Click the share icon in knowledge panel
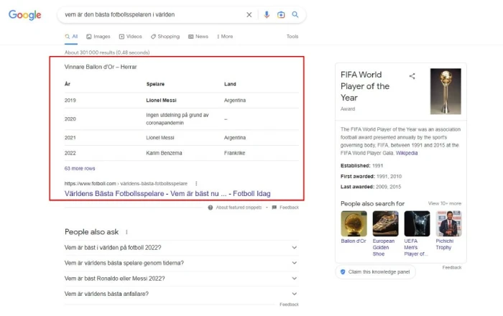Screen dimensions: 503x316 412,76
